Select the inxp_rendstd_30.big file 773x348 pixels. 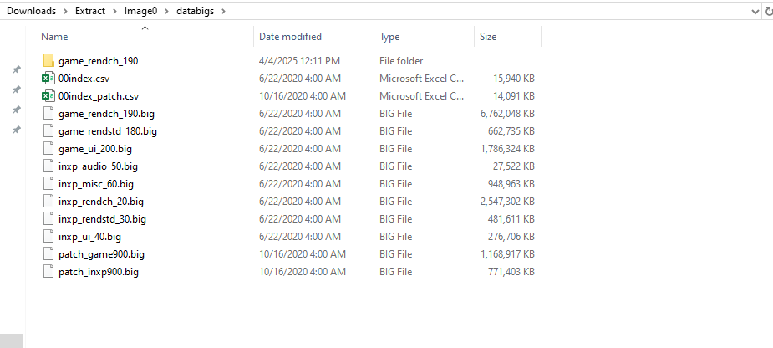tap(102, 219)
